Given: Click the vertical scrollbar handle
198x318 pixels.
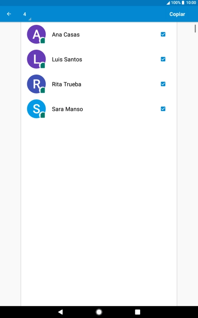Looking at the screenshot, I should coord(195,28).
